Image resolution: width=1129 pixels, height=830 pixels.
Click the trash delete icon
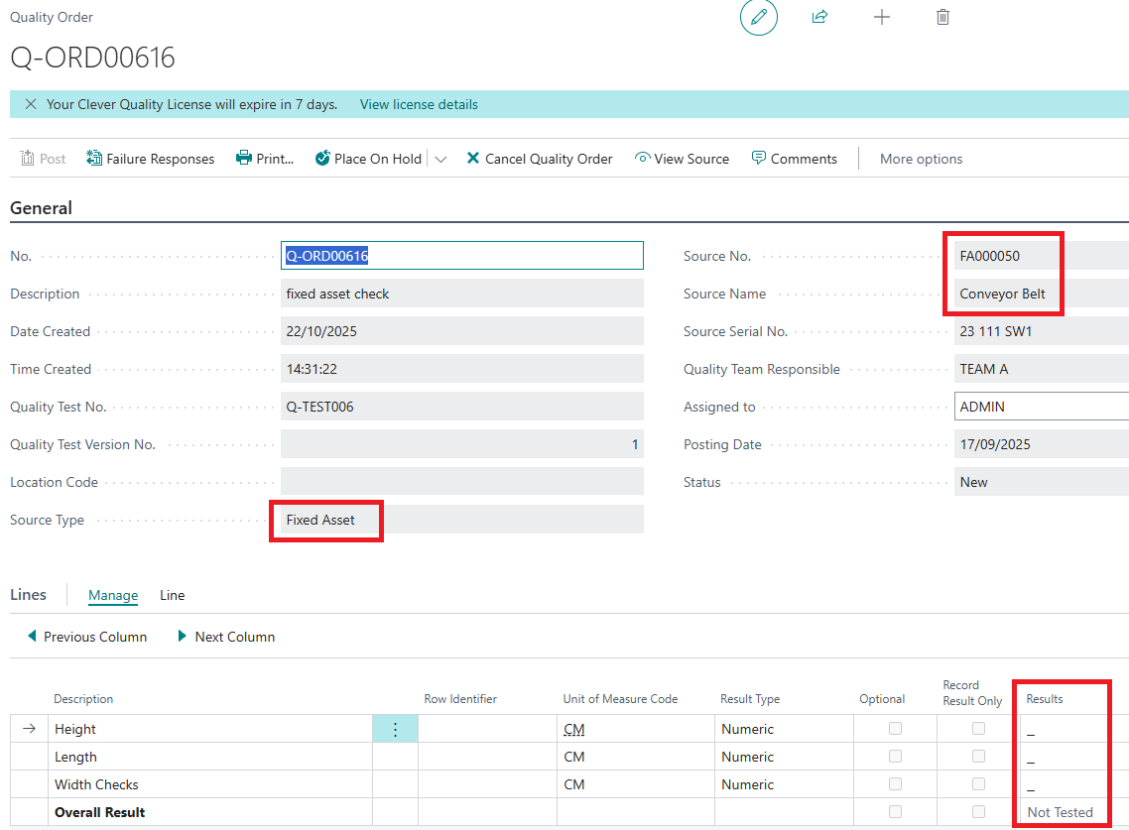point(942,18)
